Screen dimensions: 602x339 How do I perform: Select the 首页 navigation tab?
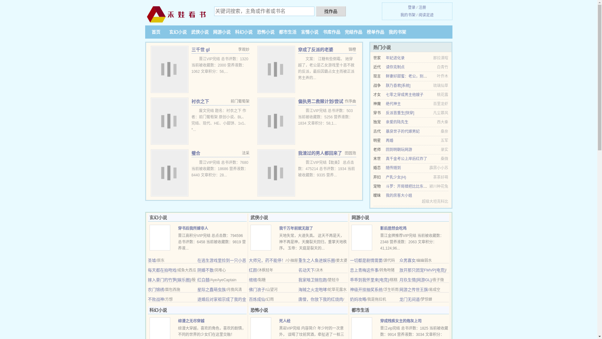pos(156,32)
